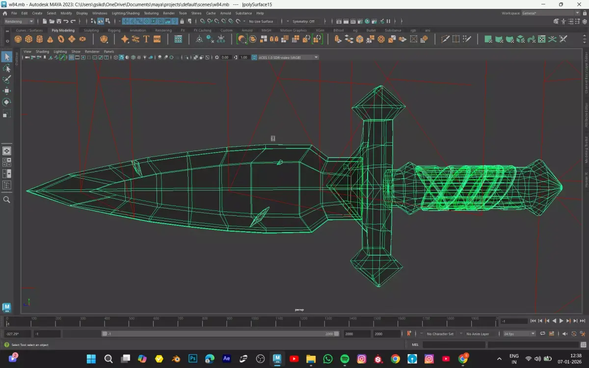Select the Polygon Sphere icon on the shelf
The height and width of the screenshot is (368, 589).
(18, 39)
